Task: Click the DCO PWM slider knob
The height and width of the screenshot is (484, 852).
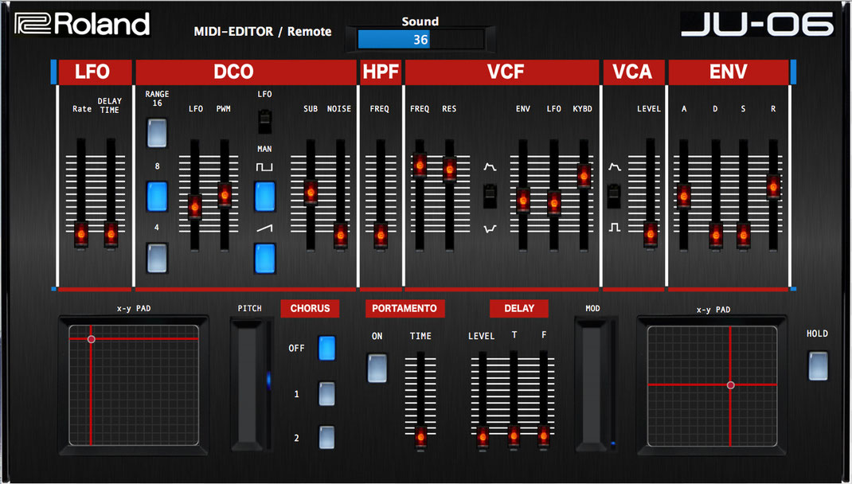Action: click(225, 195)
